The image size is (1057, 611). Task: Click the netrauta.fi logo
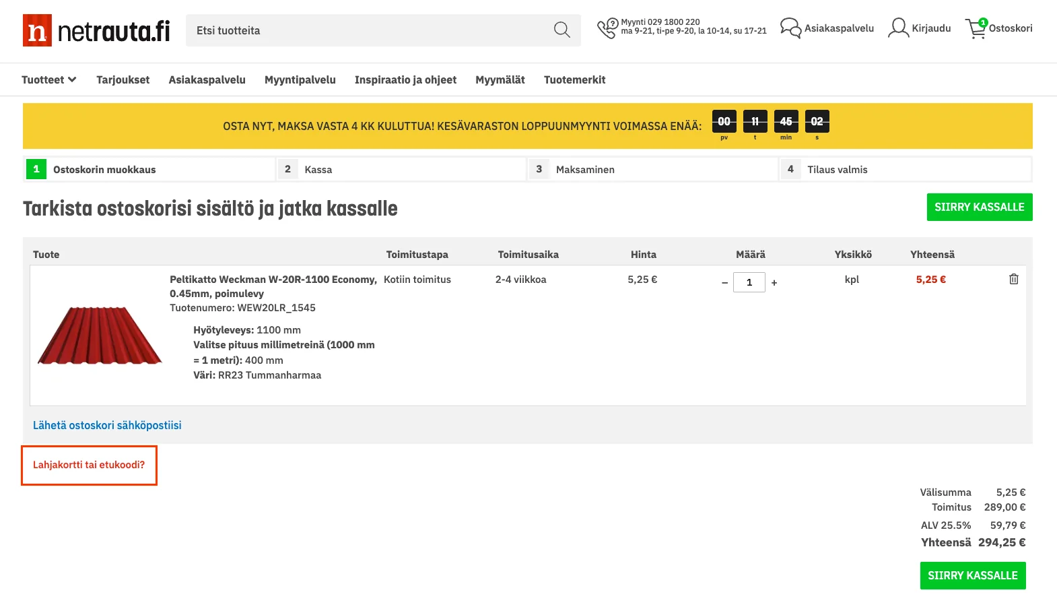96,30
